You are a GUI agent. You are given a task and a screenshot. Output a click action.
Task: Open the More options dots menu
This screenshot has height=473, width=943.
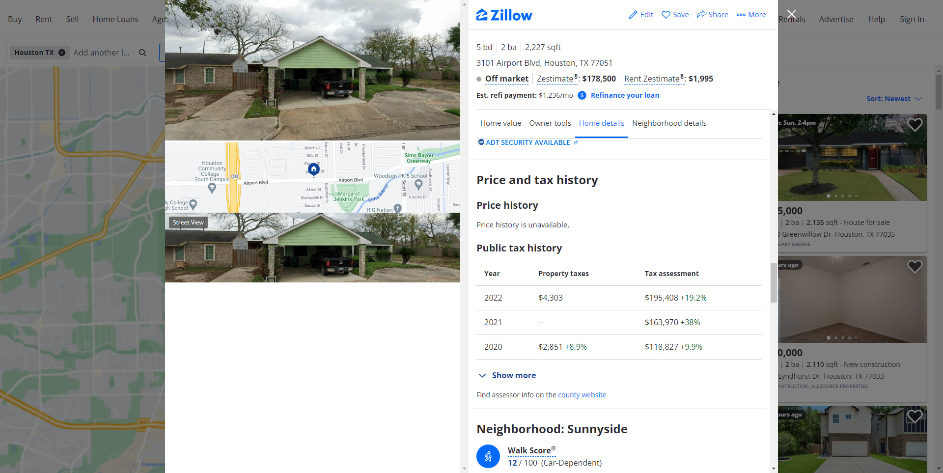pos(741,15)
